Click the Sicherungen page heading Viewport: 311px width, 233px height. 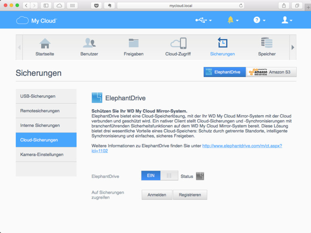pyautogui.click(x=38, y=73)
